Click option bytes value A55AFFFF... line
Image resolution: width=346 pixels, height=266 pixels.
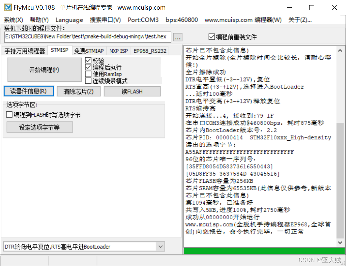point(239,152)
